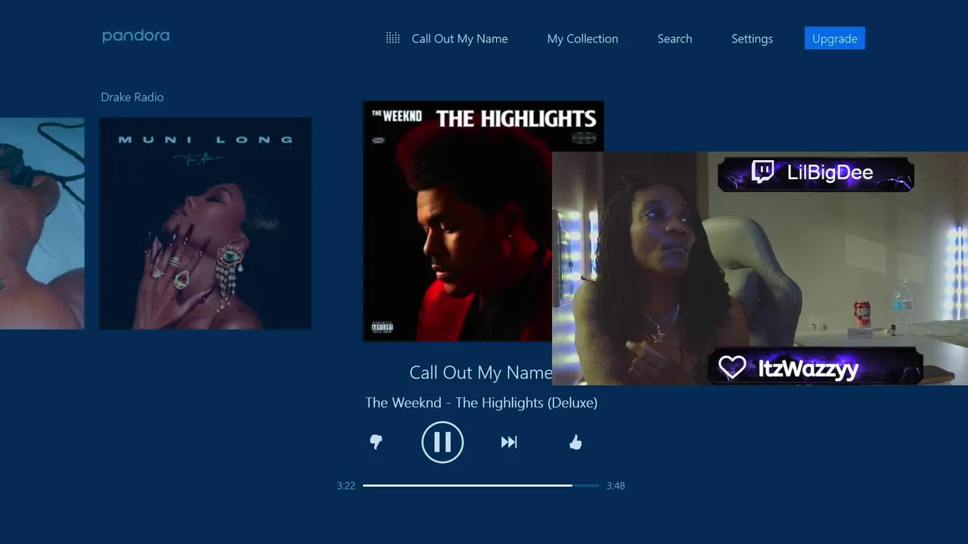Screen dimensions: 968x544
Task: Click the heart icon beside ItzWazzyy
Action: pyautogui.click(x=732, y=367)
